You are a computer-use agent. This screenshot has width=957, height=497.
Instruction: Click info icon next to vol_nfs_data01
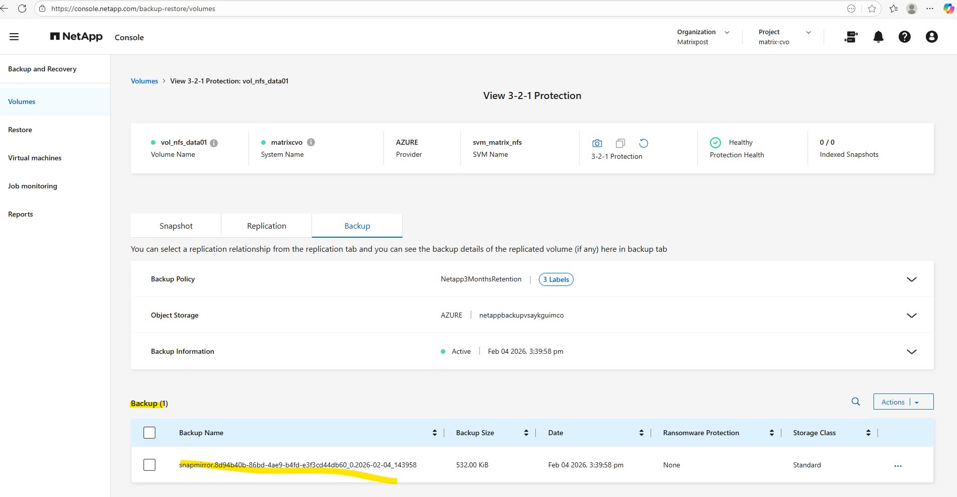(214, 143)
